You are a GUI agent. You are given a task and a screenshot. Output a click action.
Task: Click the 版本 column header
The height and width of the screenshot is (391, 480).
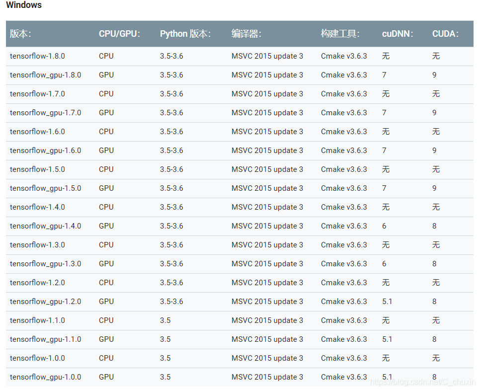coord(20,34)
